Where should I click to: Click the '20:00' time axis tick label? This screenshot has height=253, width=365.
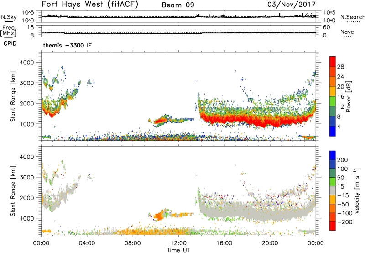tap(270, 243)
